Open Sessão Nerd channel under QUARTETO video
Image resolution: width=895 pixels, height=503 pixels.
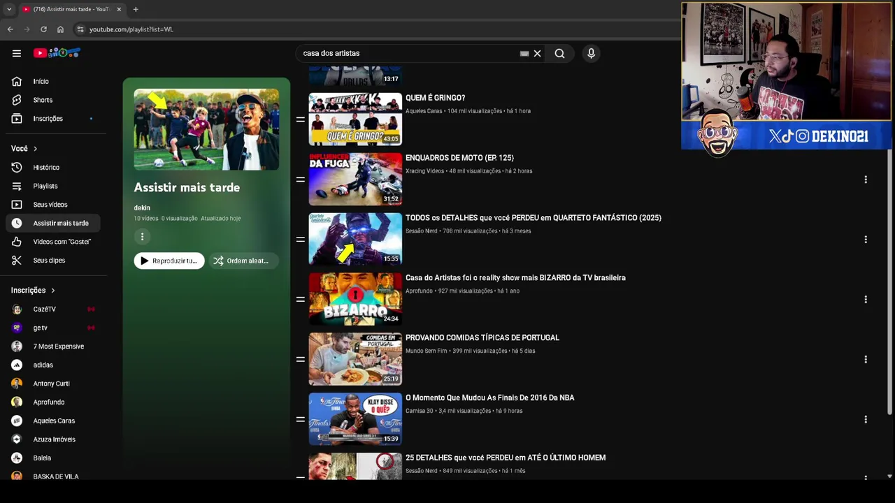click(421, 231)
